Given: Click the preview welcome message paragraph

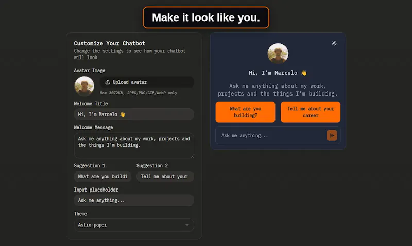Looking at the screenshot, I should pos(278,90).
